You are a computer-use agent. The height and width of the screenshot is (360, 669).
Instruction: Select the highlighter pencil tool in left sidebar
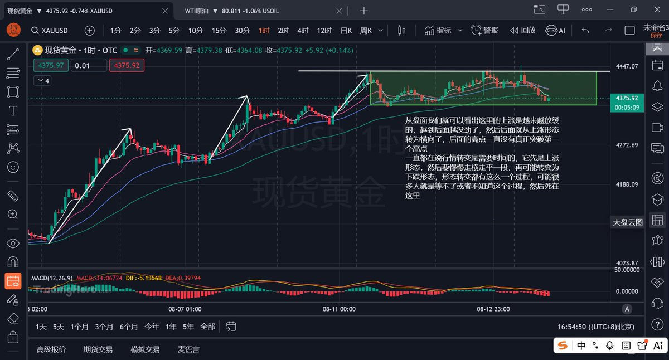(x=13, y=300)
